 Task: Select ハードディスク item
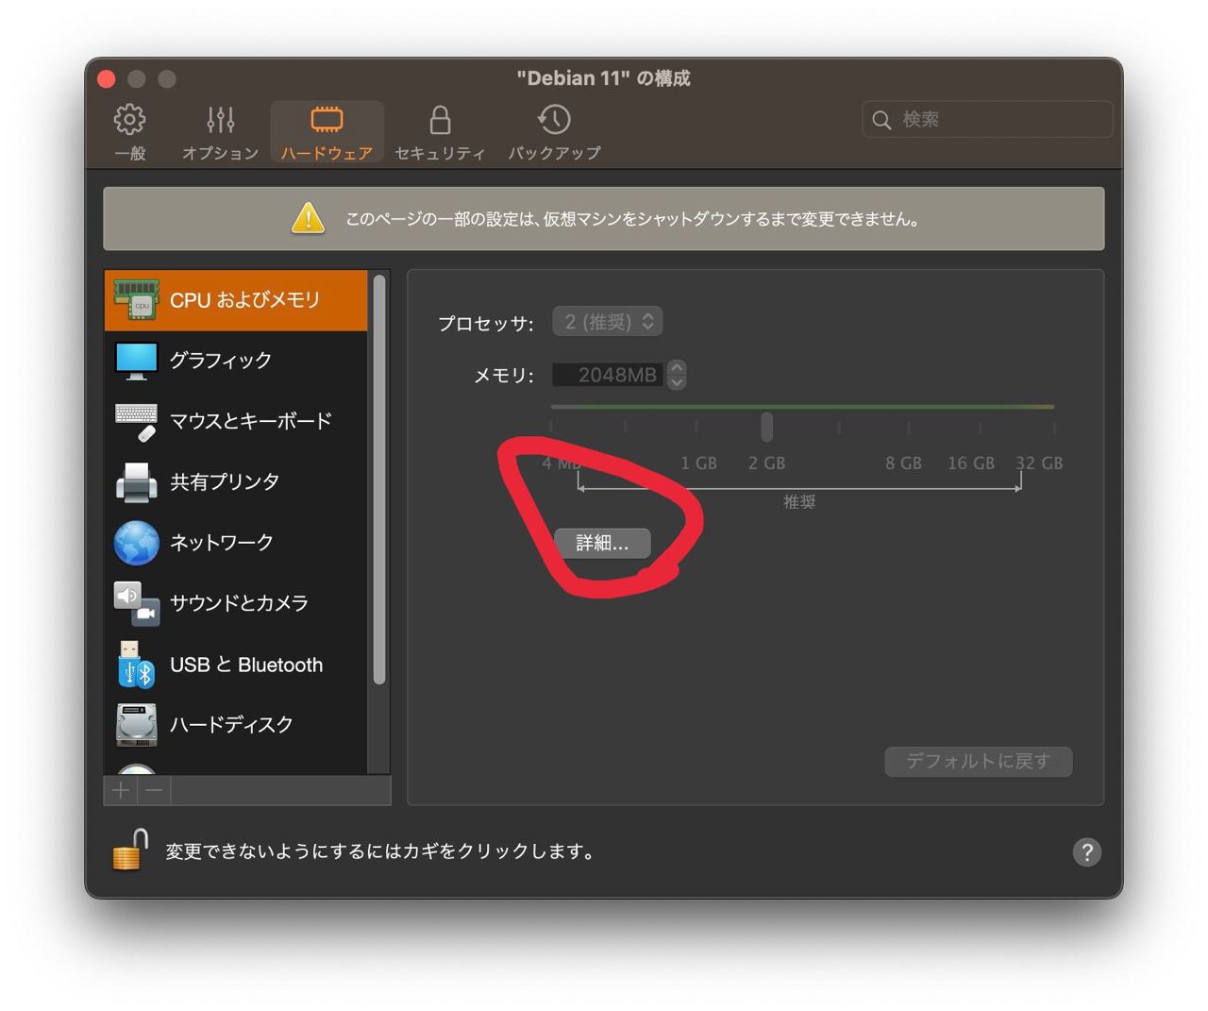[x=236, y=725]
